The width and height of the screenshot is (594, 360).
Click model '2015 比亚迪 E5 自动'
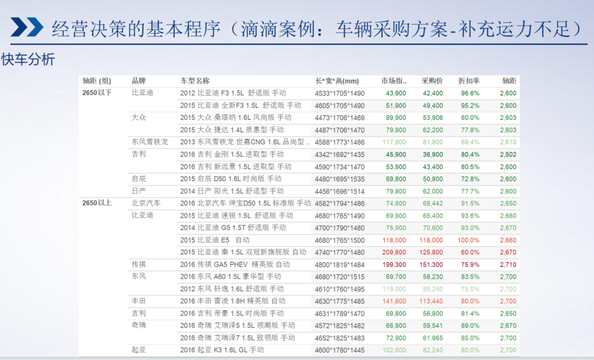[215, 240]
